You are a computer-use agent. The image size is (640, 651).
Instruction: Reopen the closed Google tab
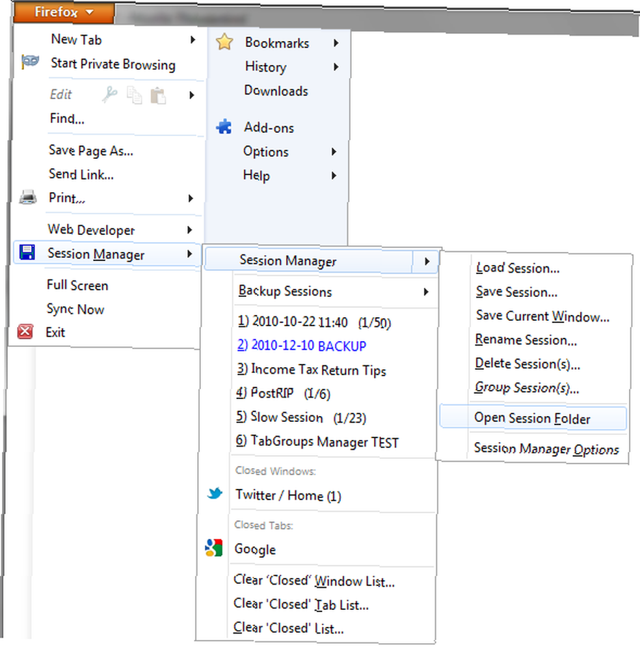tap(255, 549)
